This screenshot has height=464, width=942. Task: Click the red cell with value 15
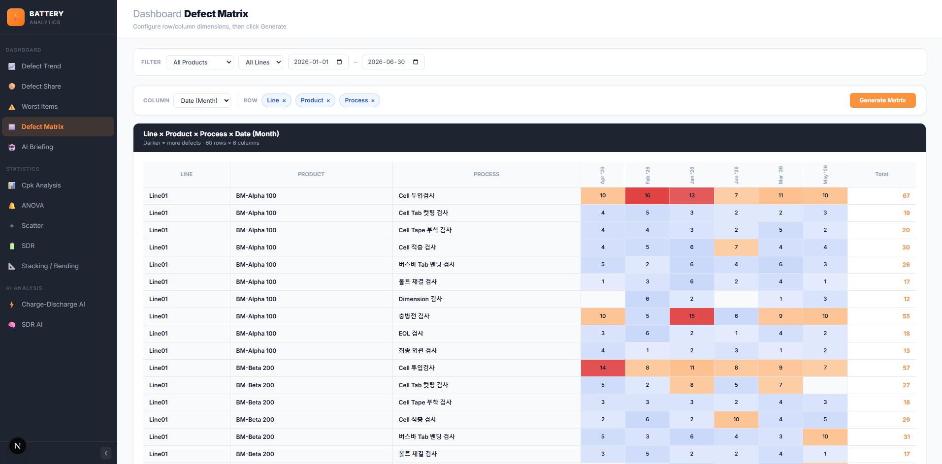point(692,316)
